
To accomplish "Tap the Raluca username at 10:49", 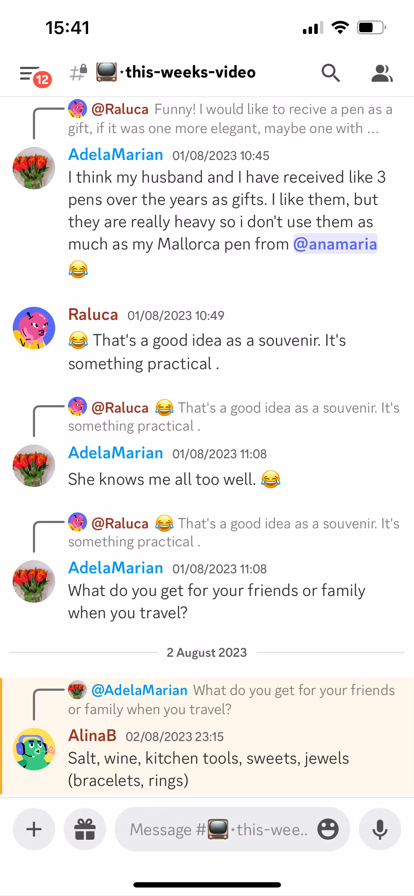I will 93,315.
